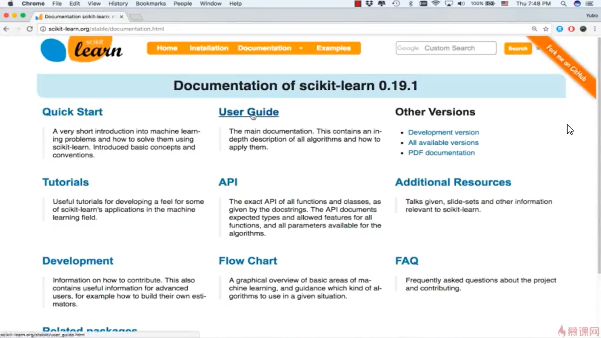The image size is (601, 338).
Task: Open the File menu
Action: [57, 4]
